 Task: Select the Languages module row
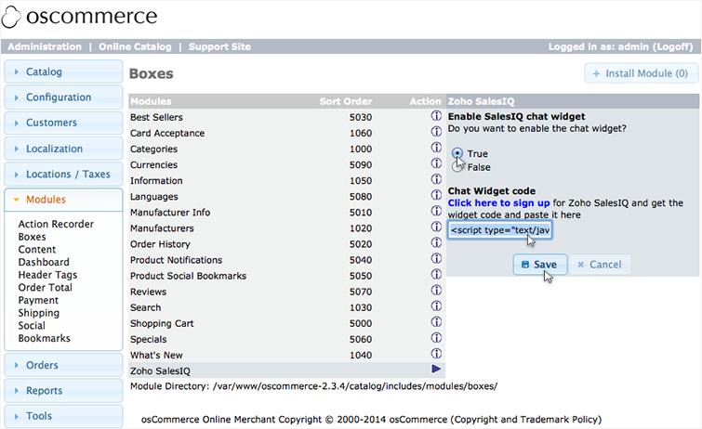[286, 196]
